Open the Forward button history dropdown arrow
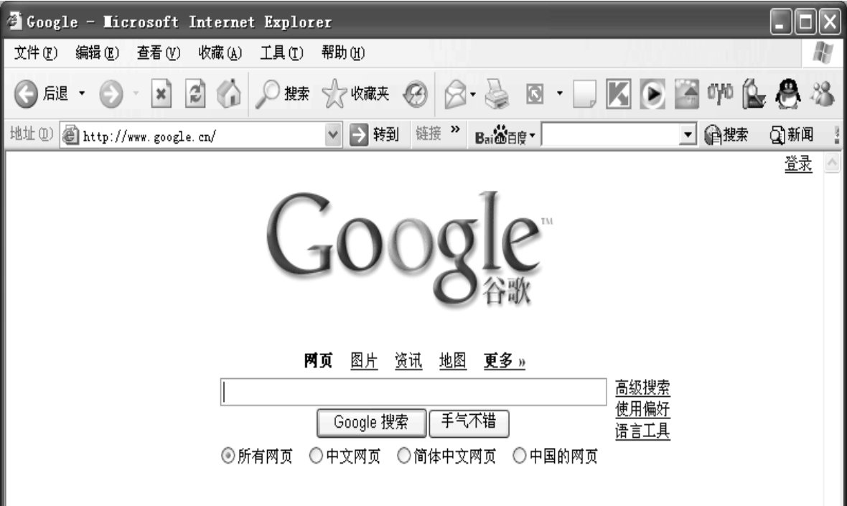Screen dimensions: 847x506 pyautogui.click(x=136, y=93)
